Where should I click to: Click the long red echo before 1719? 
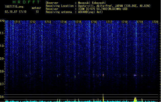pos(135,75)
